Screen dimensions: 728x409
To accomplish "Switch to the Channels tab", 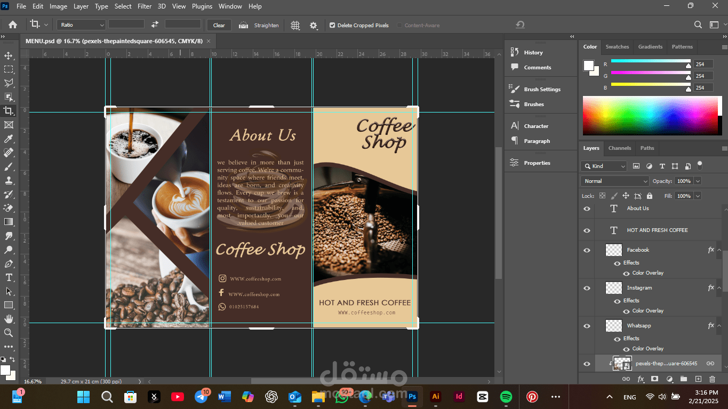I will click(x=619, y=148).
